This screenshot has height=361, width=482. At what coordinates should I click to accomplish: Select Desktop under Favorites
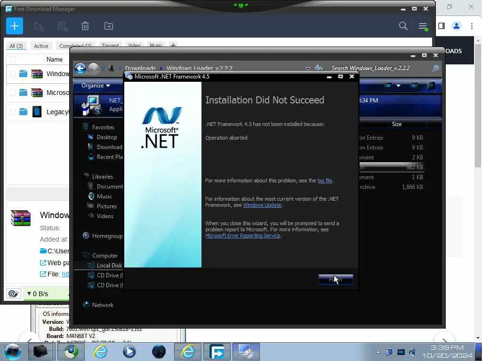pyautogui.click(x=107, y=137)
